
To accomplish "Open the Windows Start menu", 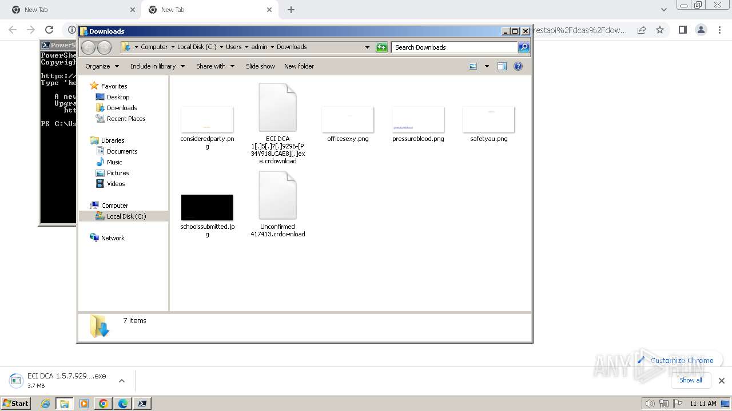I will tap(16, 404).
